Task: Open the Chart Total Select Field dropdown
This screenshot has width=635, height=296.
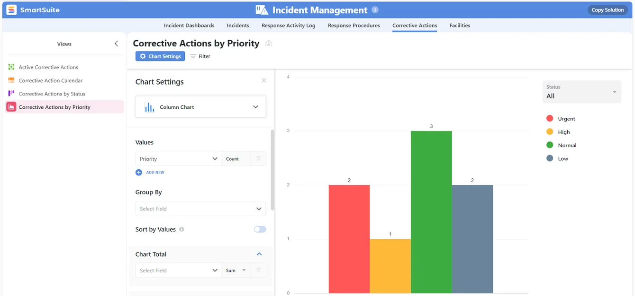Action: [x=179, y=270]
